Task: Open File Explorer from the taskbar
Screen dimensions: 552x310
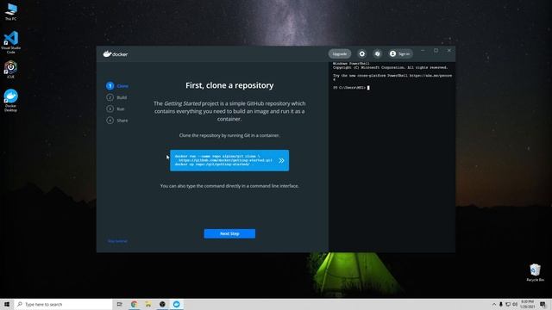Action: click(x=148, y=304)
